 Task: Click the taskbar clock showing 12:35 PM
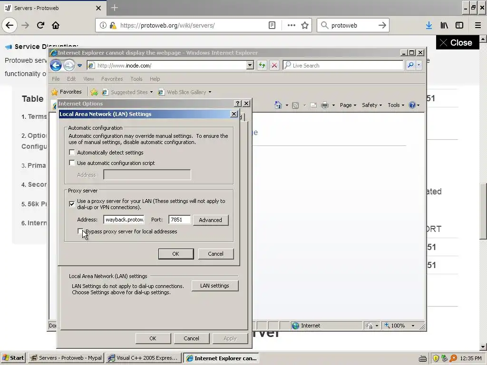coord(471,358)
